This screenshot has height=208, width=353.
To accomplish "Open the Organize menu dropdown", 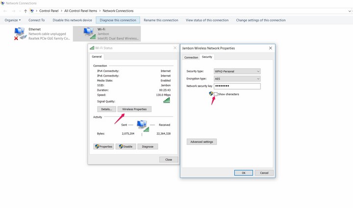I will pos(13,20).
